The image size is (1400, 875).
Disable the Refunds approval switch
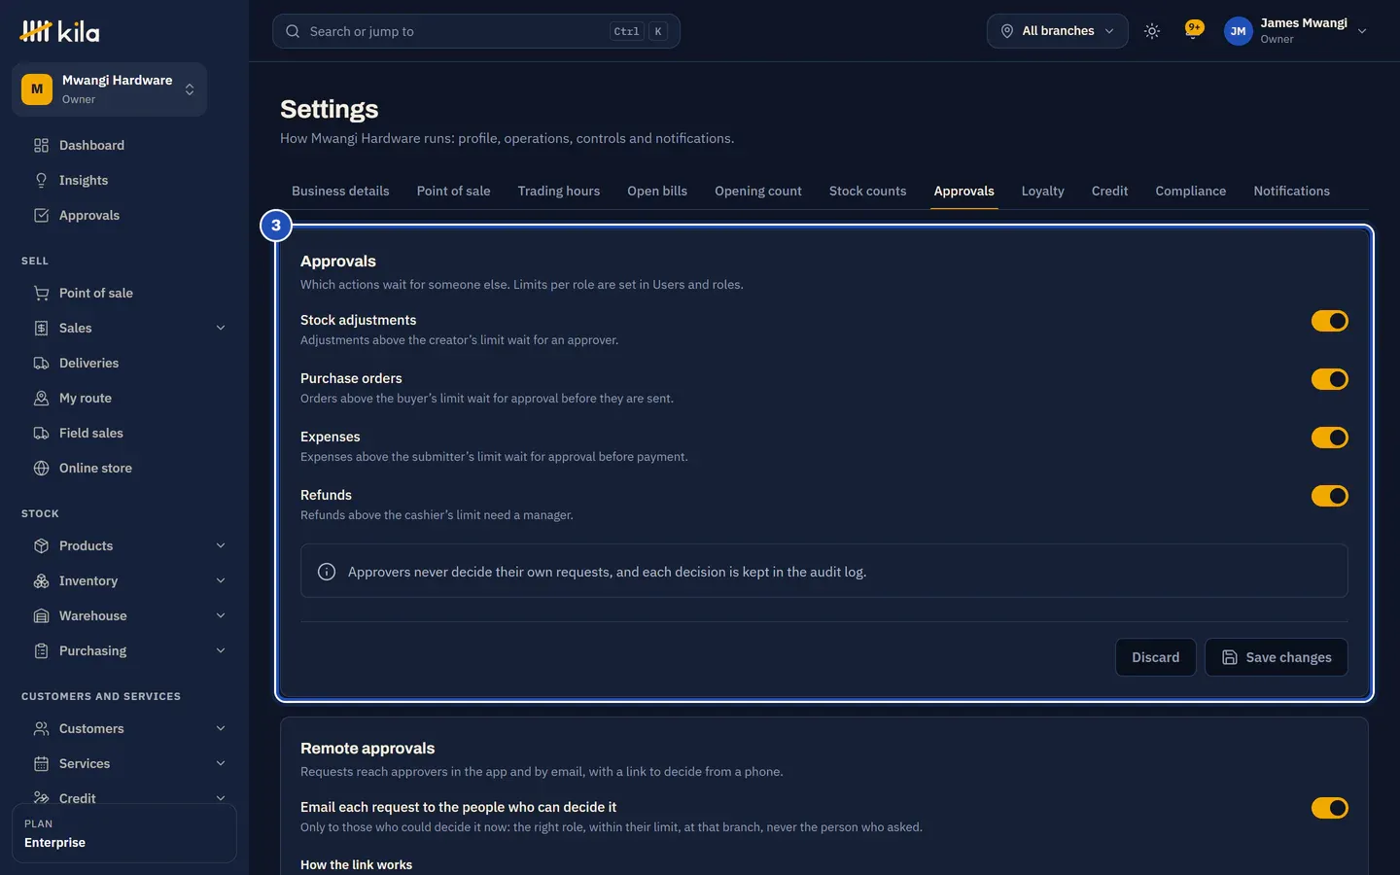tap(1330, 496)
